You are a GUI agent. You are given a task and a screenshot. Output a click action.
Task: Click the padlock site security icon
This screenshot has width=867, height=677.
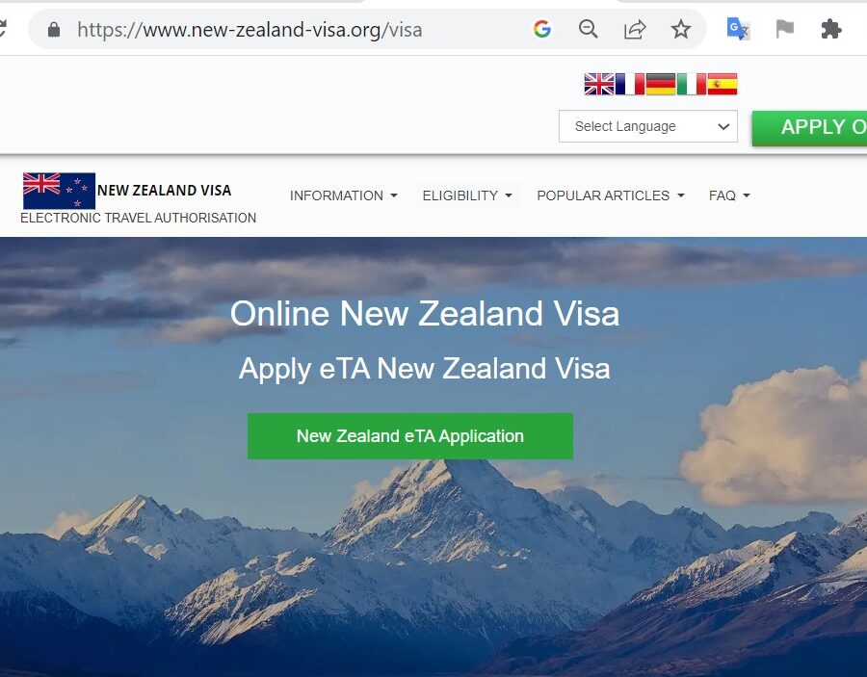click(x=54, y=29)
